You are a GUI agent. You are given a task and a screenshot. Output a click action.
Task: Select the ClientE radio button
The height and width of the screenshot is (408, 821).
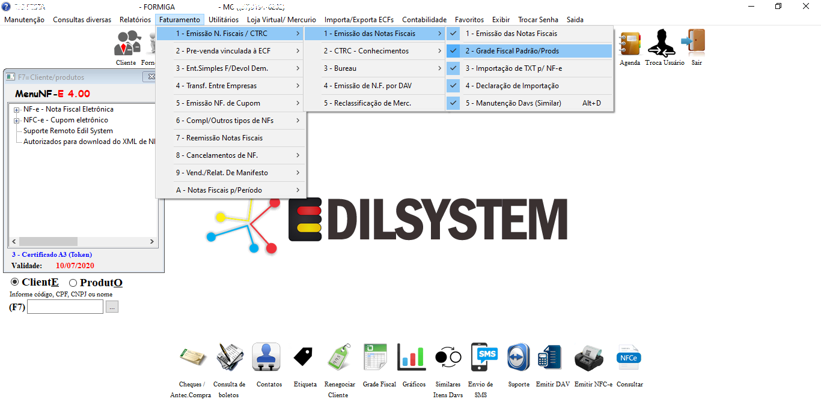15,283
